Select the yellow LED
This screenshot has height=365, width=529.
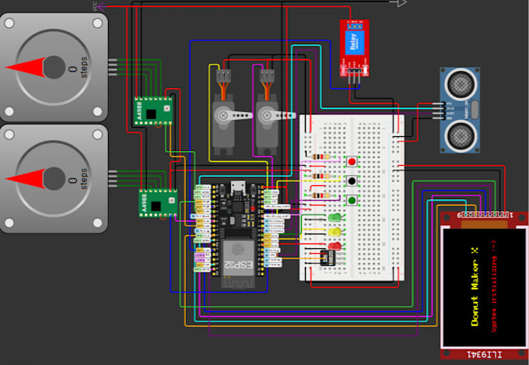[334, 232]
